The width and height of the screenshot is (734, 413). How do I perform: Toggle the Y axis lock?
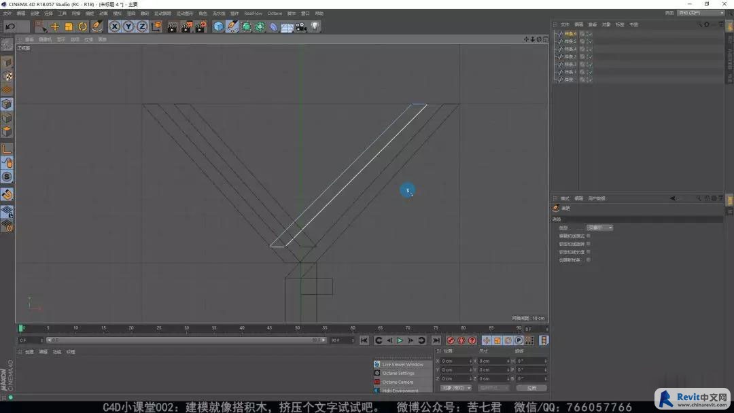[128, 26]
